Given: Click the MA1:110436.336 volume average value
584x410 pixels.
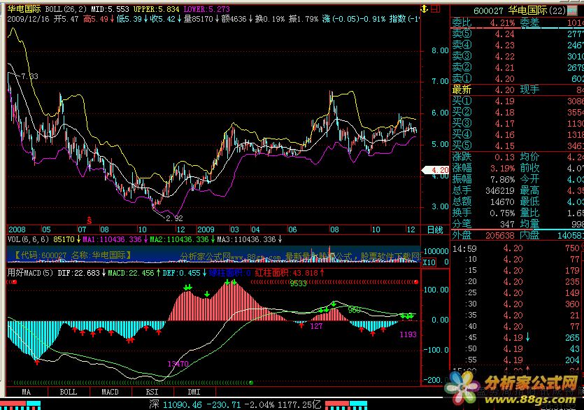Looking at the screenshot, I should [x=112, y=239].
